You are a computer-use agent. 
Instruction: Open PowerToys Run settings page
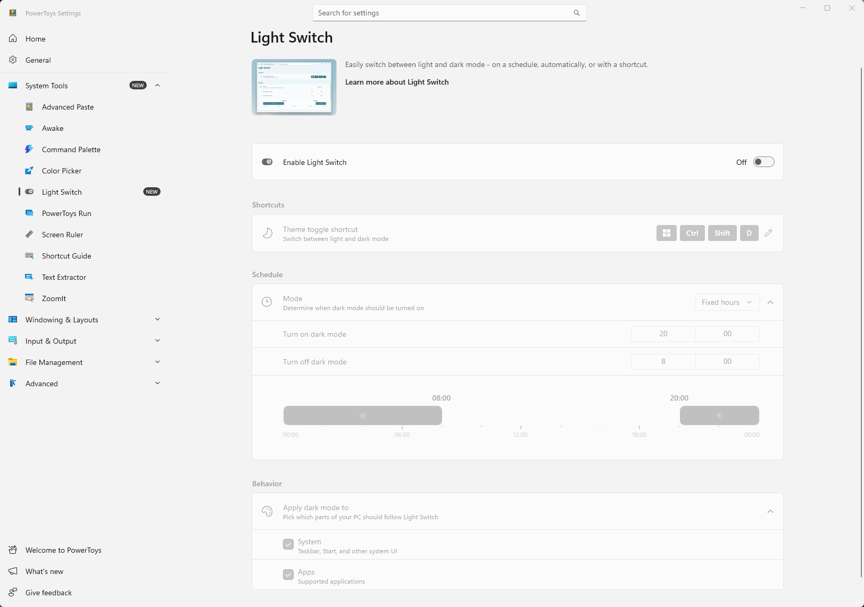click(67, 213)
